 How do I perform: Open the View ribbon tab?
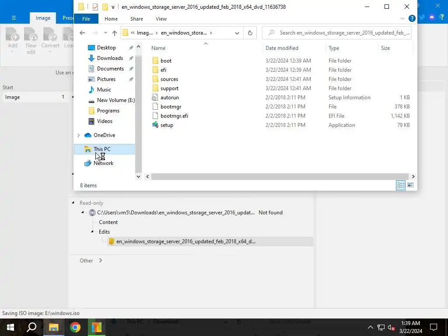pos(161,19)
